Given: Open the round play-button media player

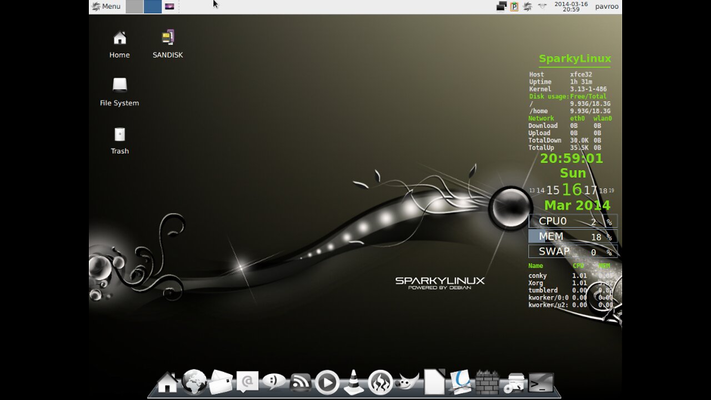Looking at the screenshot, I should point(327,383).
